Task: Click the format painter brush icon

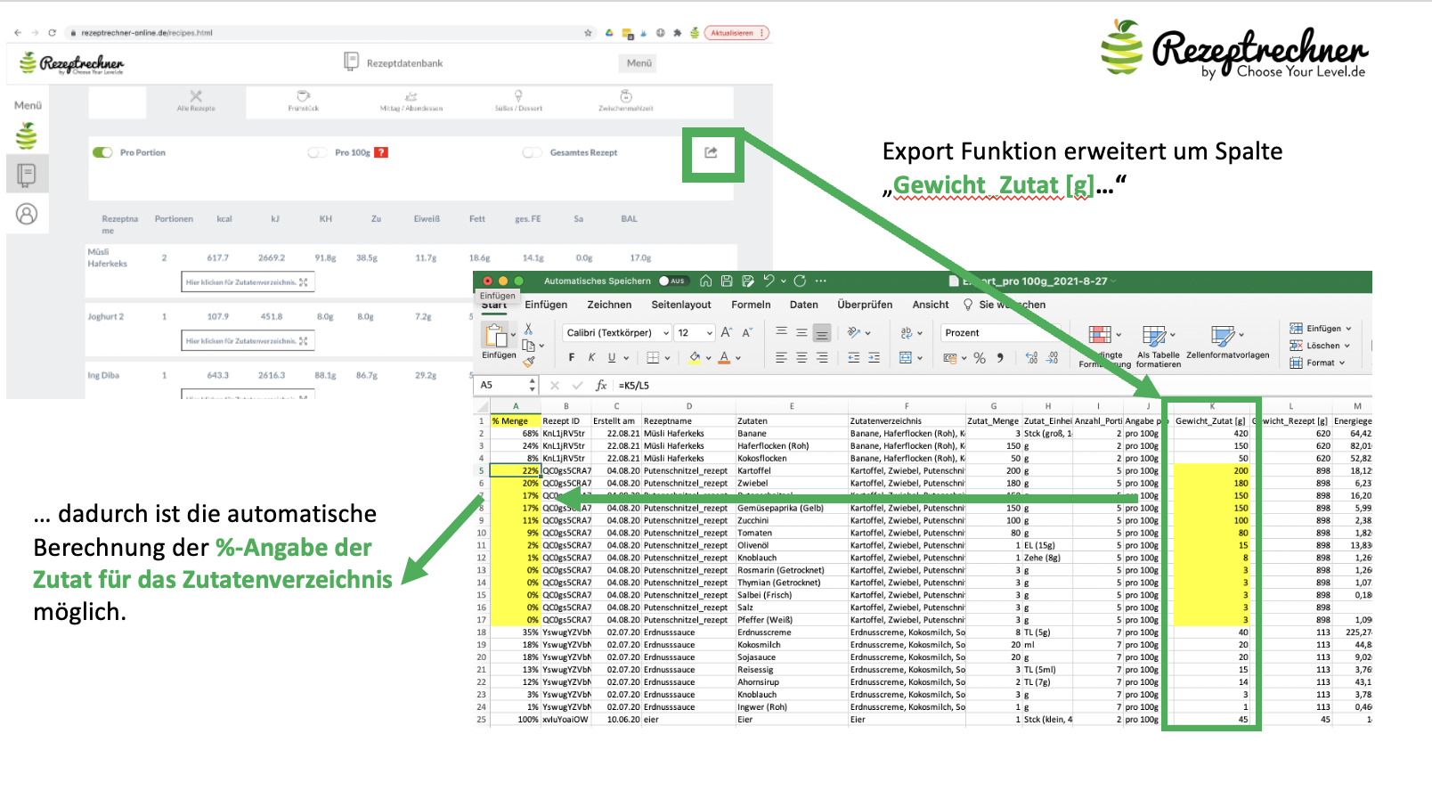Action: pos(529,361)
